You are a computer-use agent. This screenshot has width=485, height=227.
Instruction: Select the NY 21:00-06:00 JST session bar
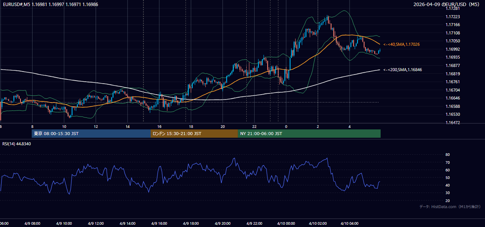point(309,134)
